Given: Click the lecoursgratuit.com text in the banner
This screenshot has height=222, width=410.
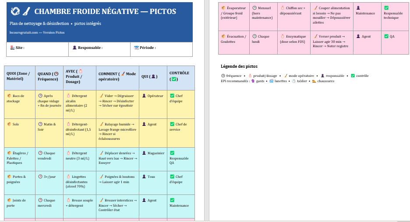Looking at the screenshot, I should (24, 33).
